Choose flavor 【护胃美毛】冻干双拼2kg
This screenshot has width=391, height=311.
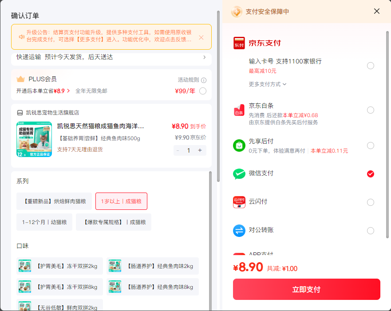tap(59, 266)
